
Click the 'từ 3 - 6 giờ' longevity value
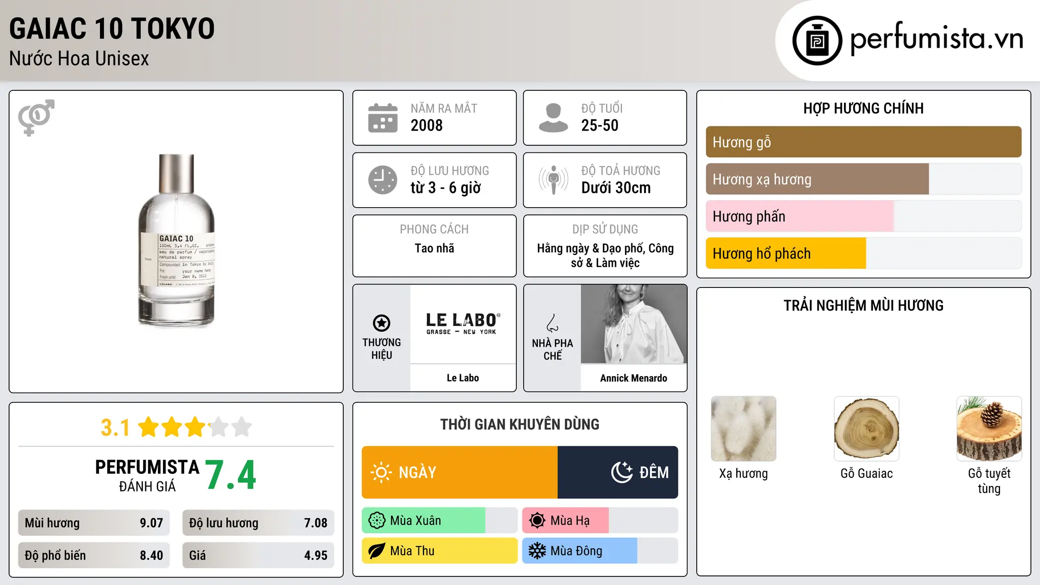point(446,188)
